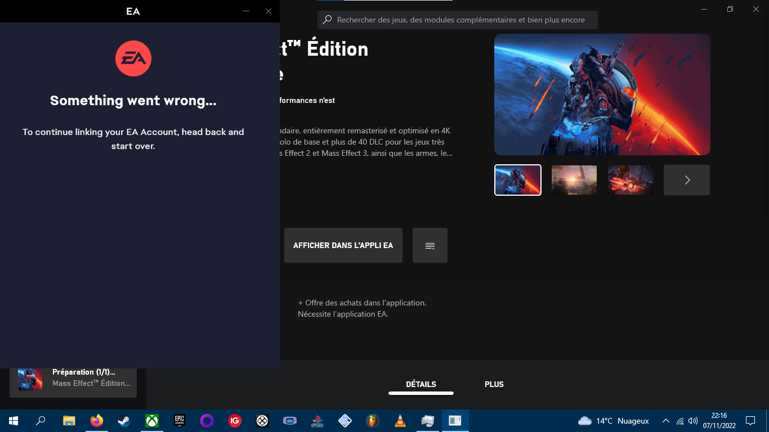769x432 pixels.
Task: Switch to the Xbox app taskbar icon
Action: point(151,421)
